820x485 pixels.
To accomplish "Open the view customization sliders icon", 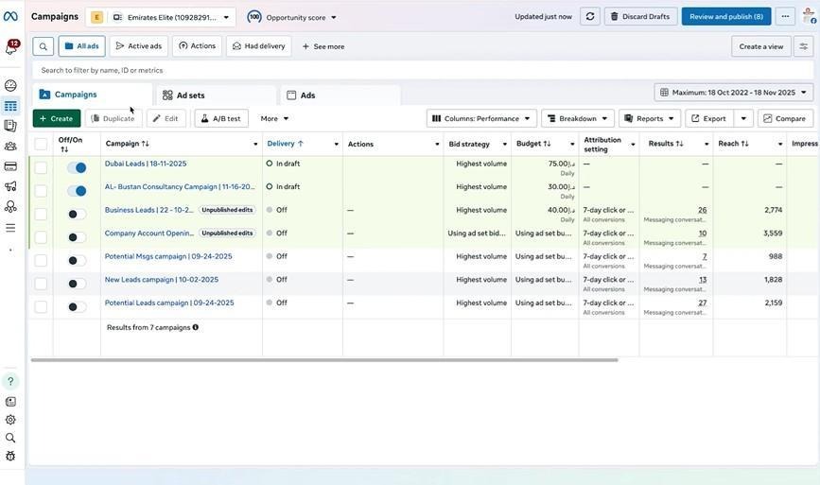I will click(x=803, y=46).
